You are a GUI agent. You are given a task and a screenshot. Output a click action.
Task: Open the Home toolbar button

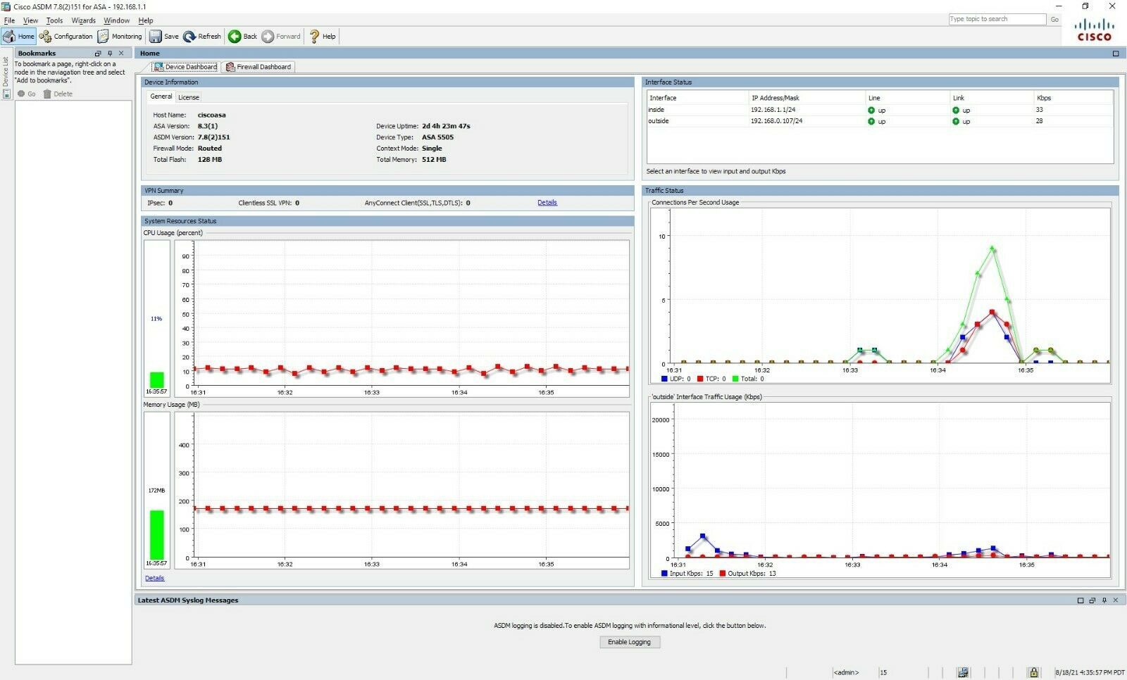coord(19,37)
